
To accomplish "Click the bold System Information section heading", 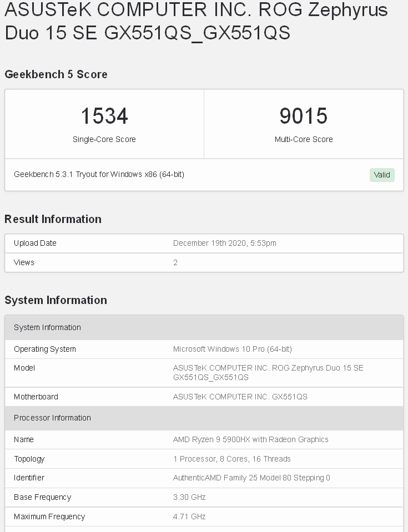I will click(56, 300).
